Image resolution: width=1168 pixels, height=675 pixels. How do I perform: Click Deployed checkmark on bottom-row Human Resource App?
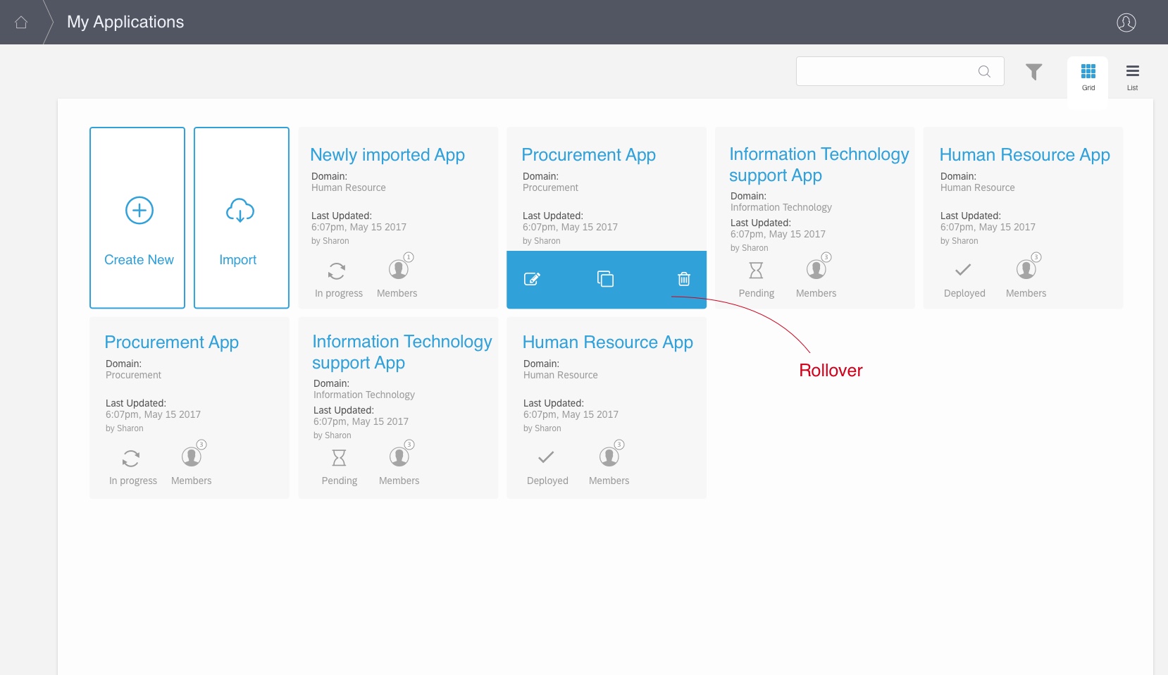pos(546,457)
